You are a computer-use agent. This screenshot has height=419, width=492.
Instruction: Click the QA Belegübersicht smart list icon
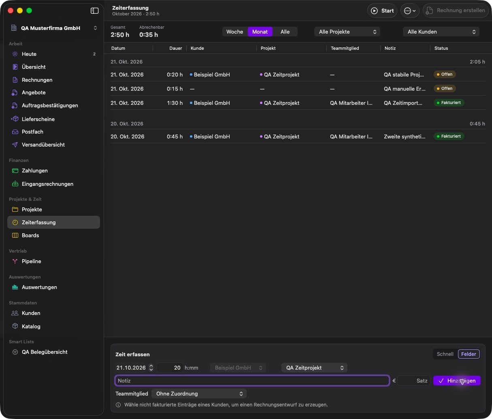[x=15, y=352]
